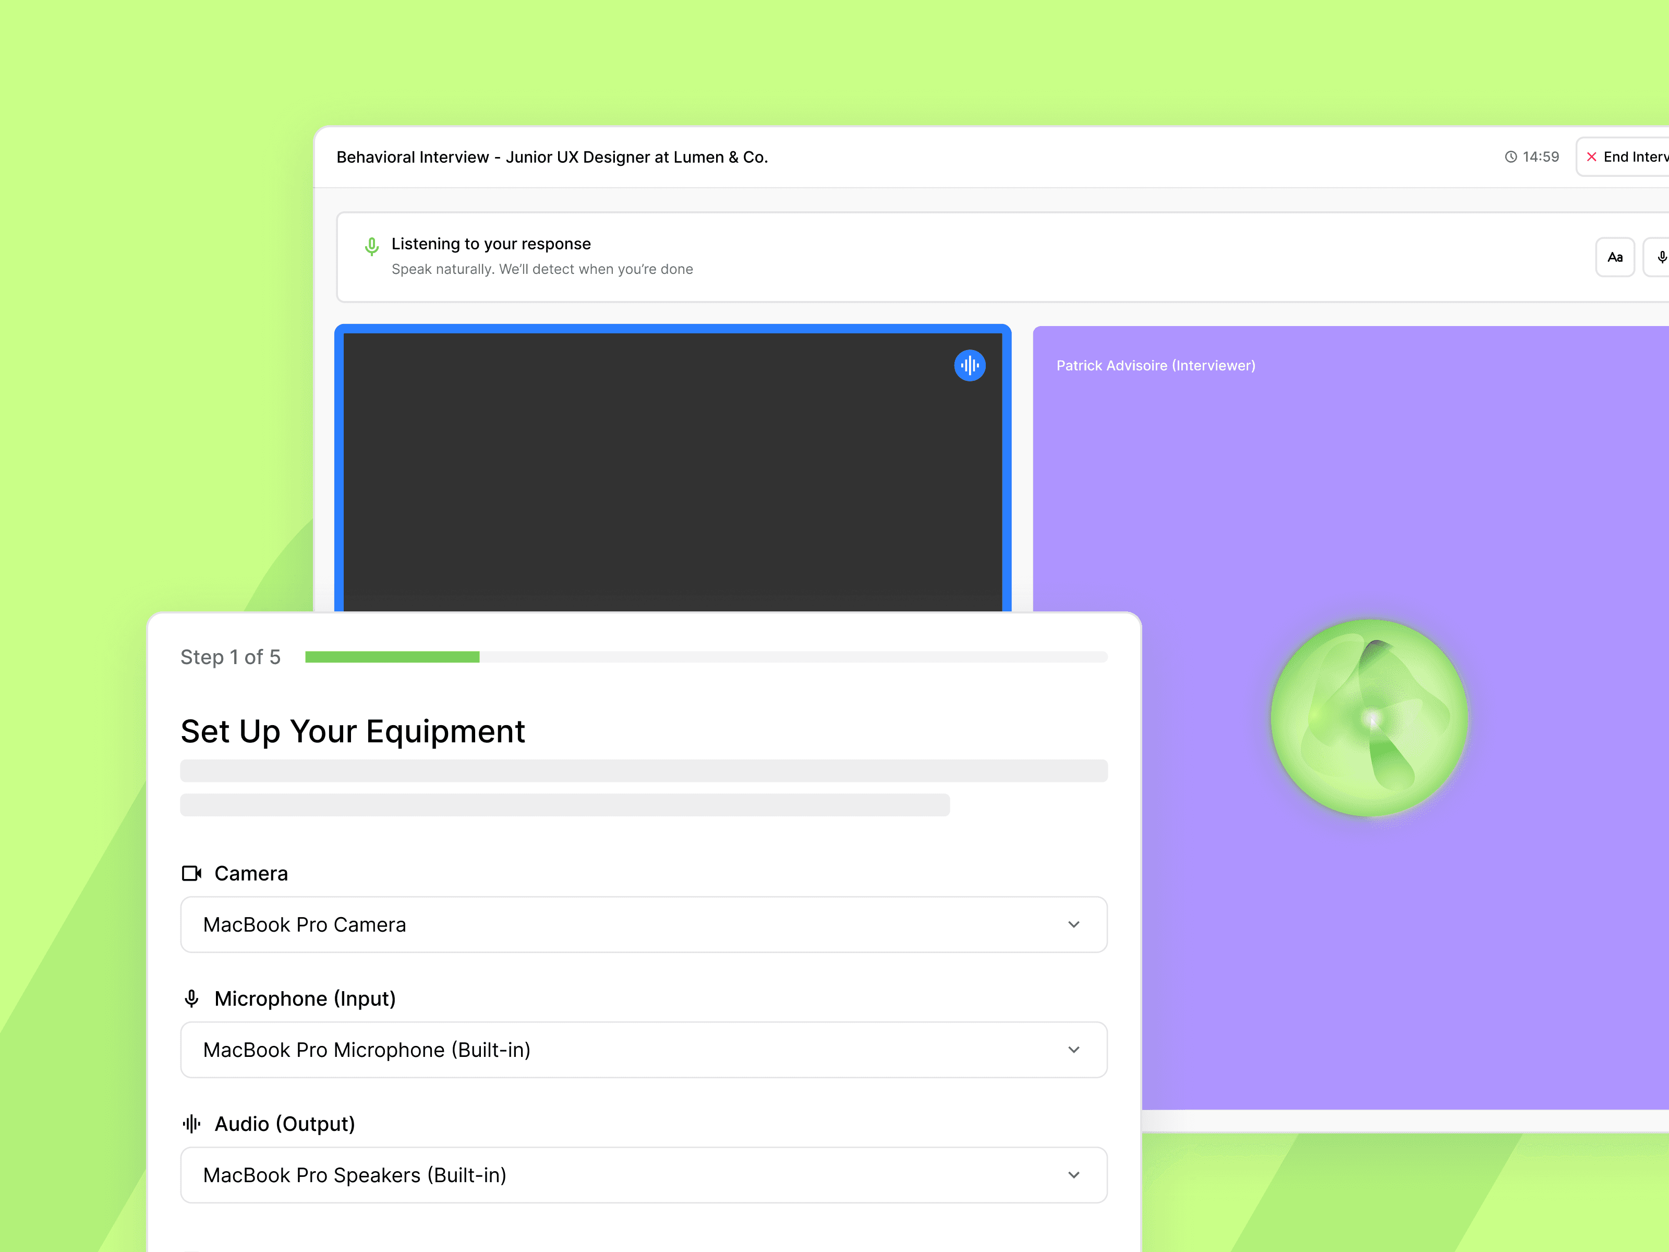Expand the MacBook Pro Microphone (Built-in) dropdown
This screenshot has height=1252, width=1669.
(x=643, y=1050)
